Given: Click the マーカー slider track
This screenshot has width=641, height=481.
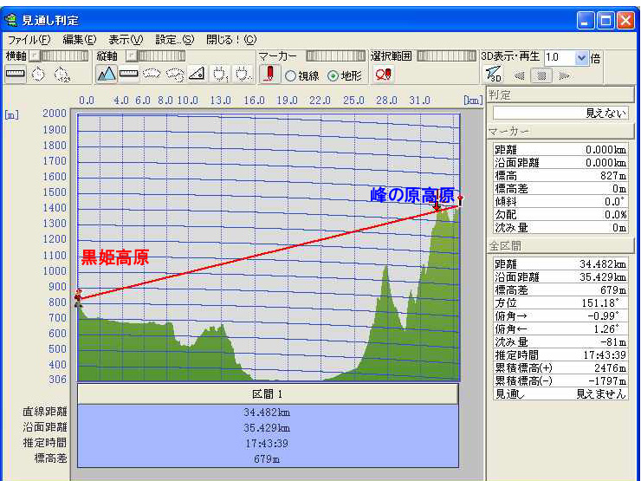Looking at the screenshot, I should tap(335, 55).
